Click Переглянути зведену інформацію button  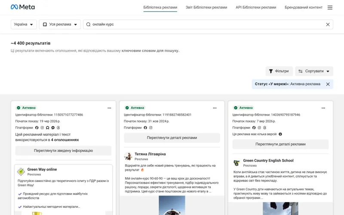click(63, 151)
